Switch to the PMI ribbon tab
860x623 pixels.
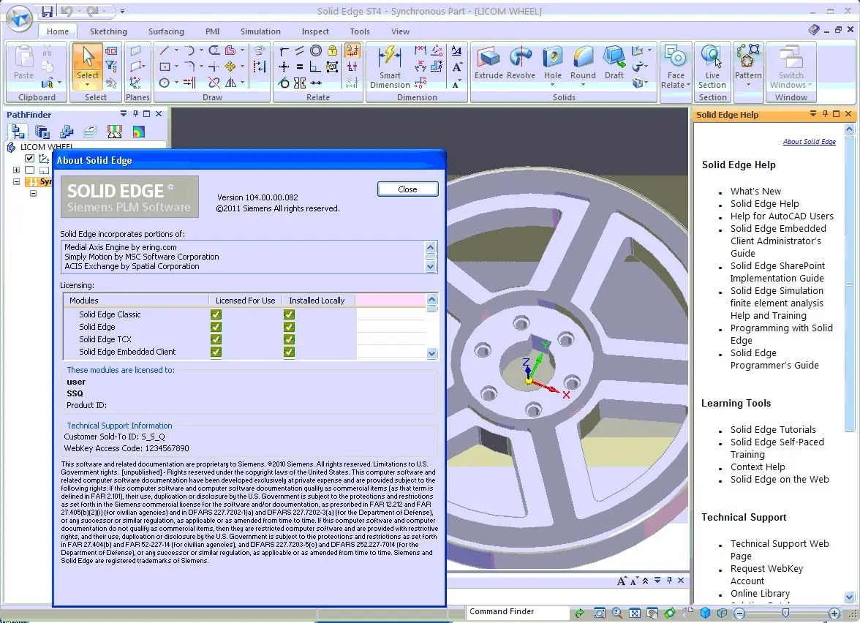212,32
